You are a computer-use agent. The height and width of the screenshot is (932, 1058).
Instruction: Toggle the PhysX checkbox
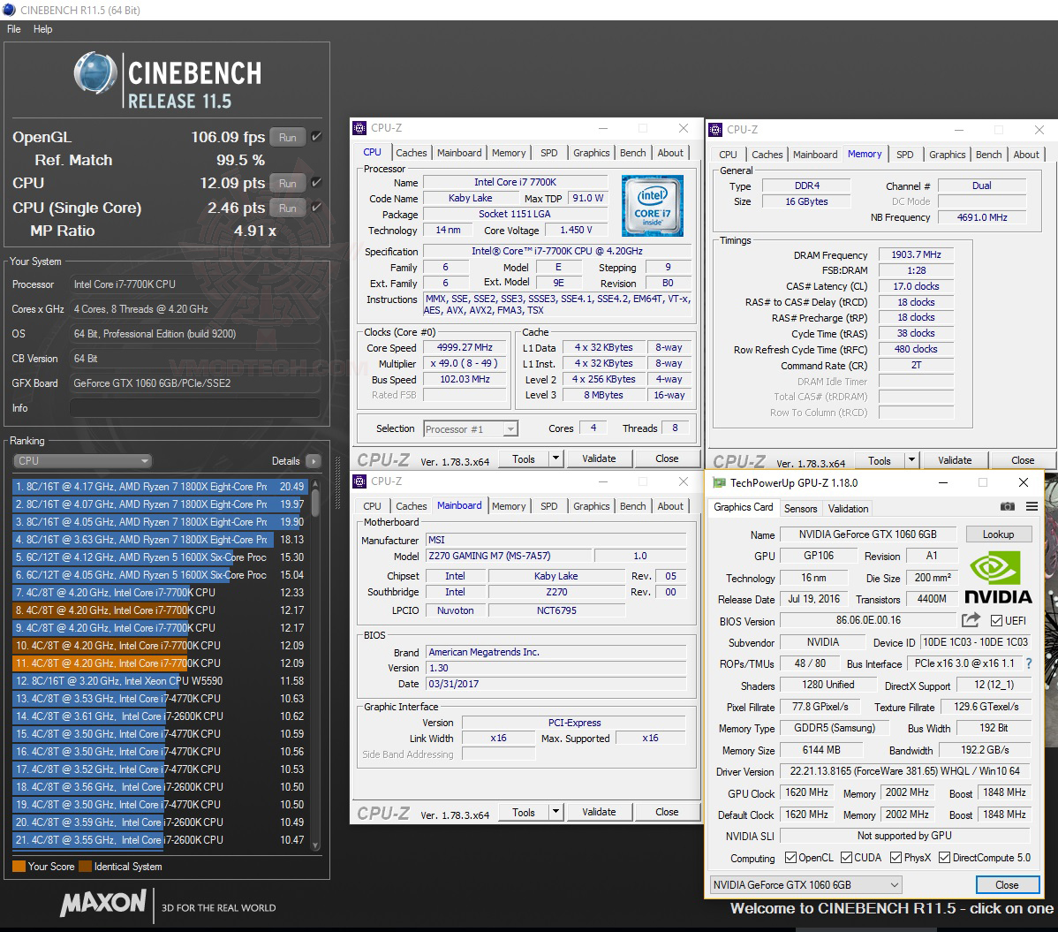(896, 858)
